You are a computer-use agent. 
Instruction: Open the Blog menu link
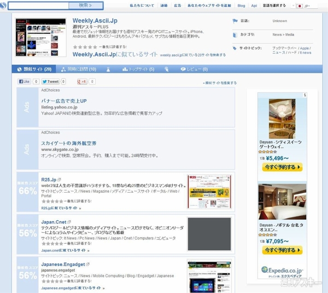[241, 6]
